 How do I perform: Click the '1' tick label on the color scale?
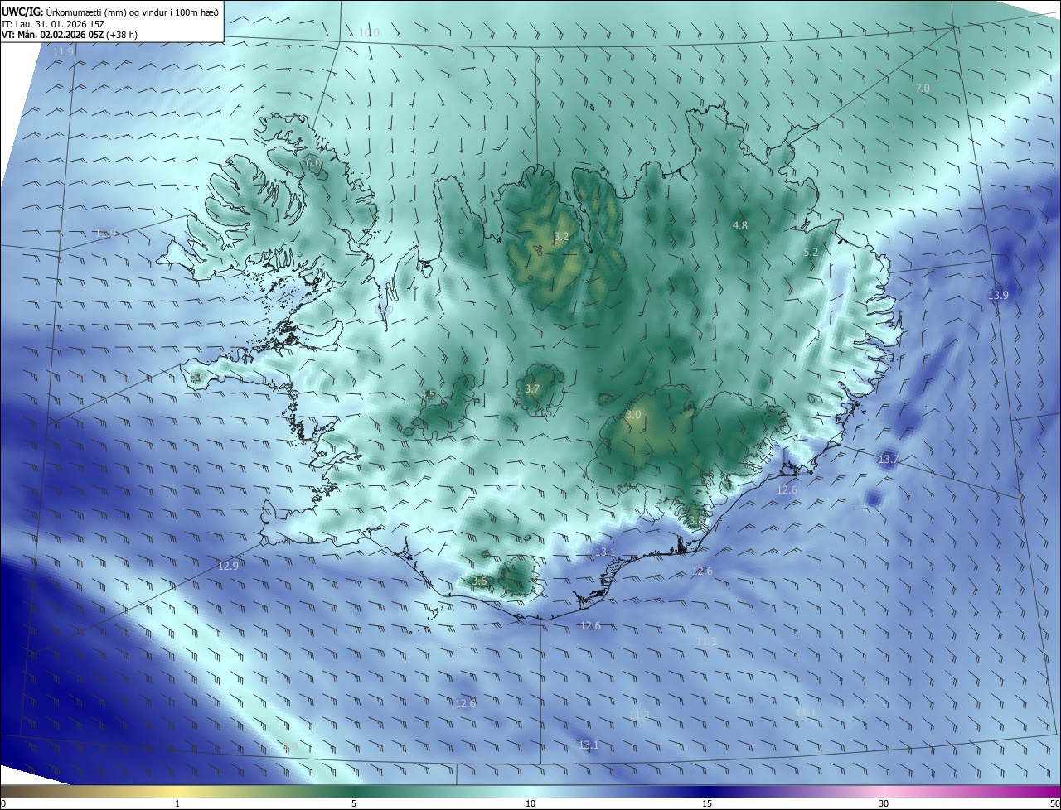[x=177, y=803]
